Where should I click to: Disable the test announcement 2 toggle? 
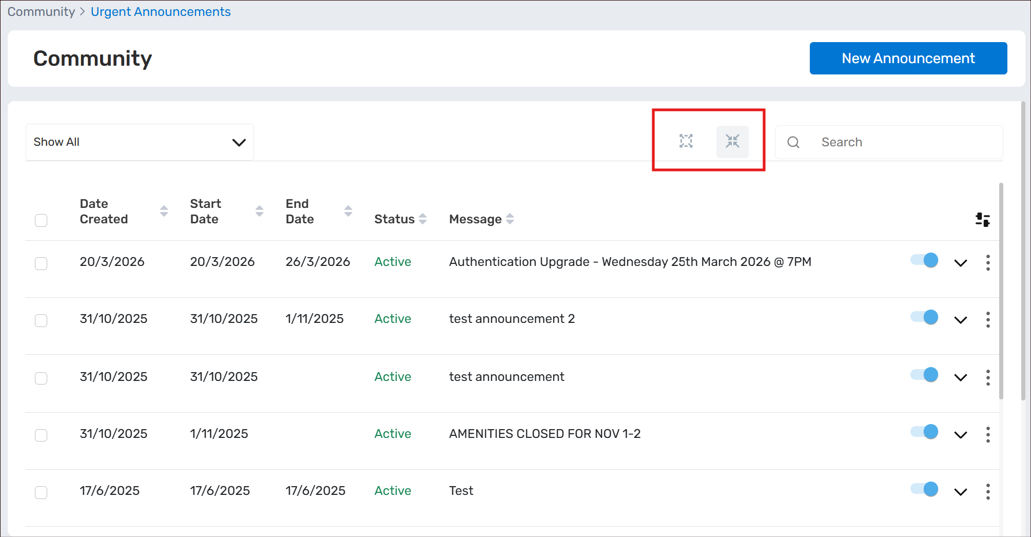(x=924, y=317)
